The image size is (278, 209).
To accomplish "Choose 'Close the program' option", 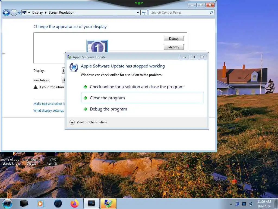I will click(142, 98).
